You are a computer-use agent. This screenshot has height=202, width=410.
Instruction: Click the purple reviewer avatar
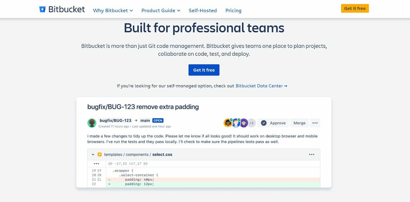tap(244, 123)
